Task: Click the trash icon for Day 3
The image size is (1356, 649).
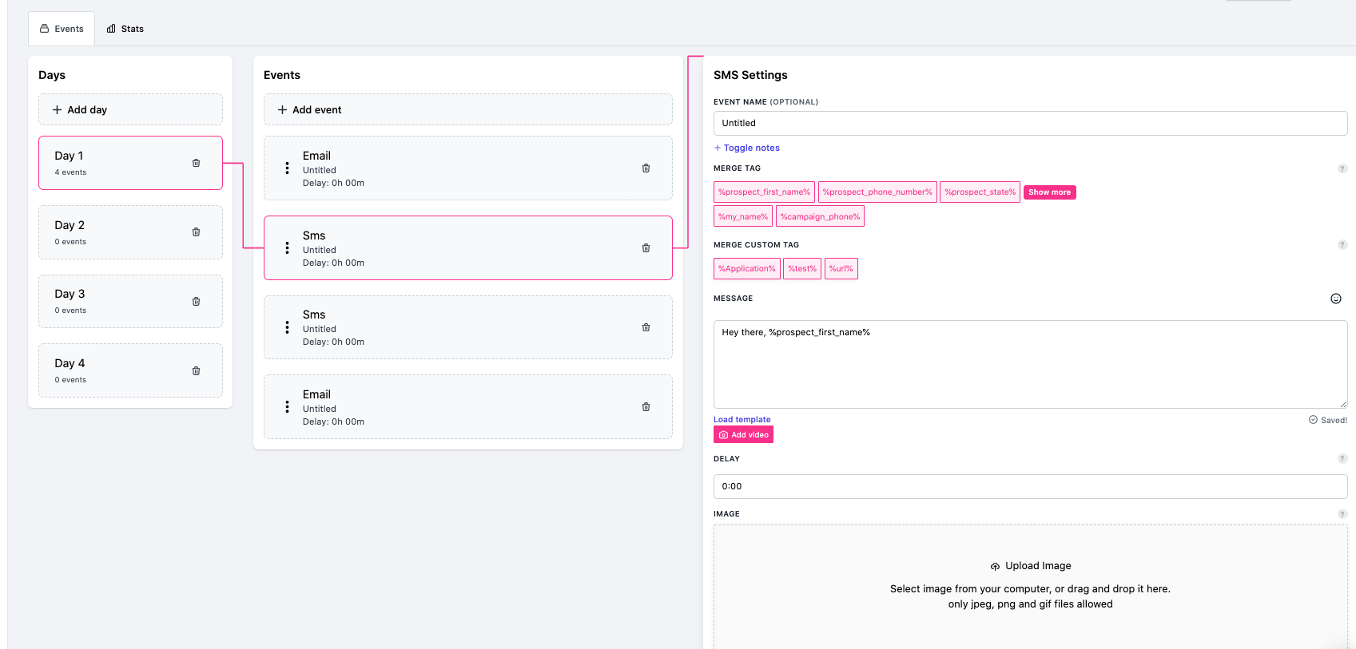Action: click(x=196, y=302)
